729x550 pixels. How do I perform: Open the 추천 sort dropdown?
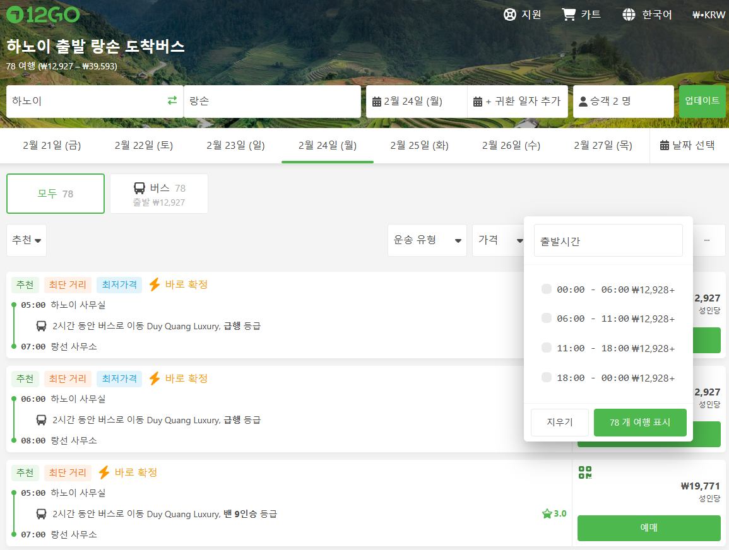coord(27,240)
